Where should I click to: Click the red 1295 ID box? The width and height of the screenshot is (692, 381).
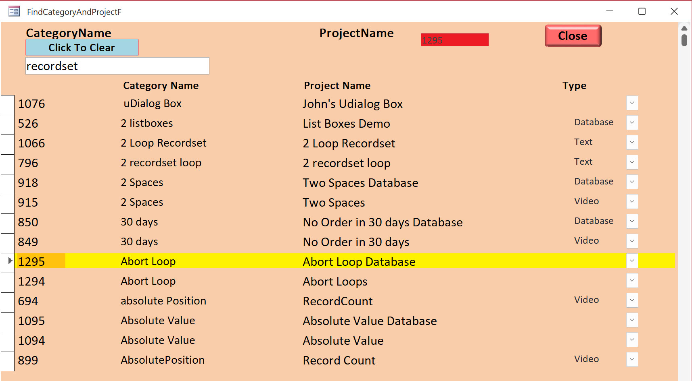tap(454, 40)
